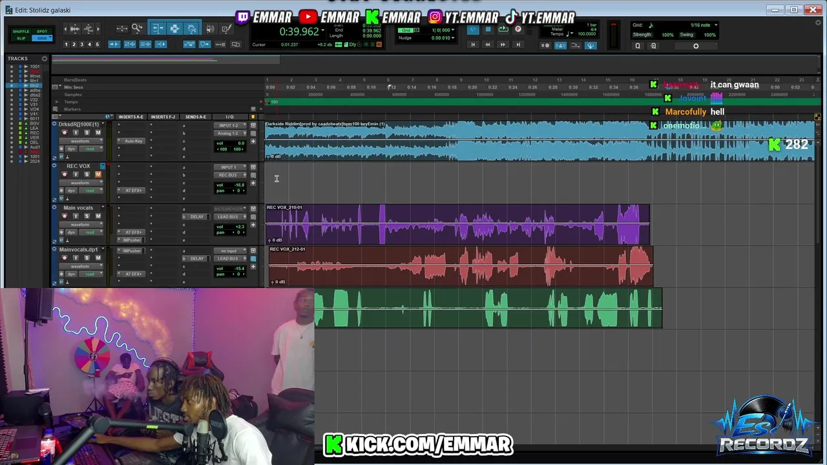This screenshot has height=465, width=827.
Task: Click the MIDI zoom icon
Action: tap(89, 28)
